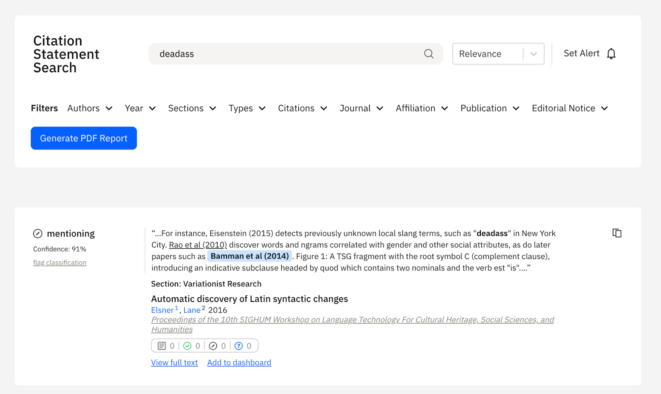Expand the Year filter
This screenshot has height=394, width=661.
point(140,108)
